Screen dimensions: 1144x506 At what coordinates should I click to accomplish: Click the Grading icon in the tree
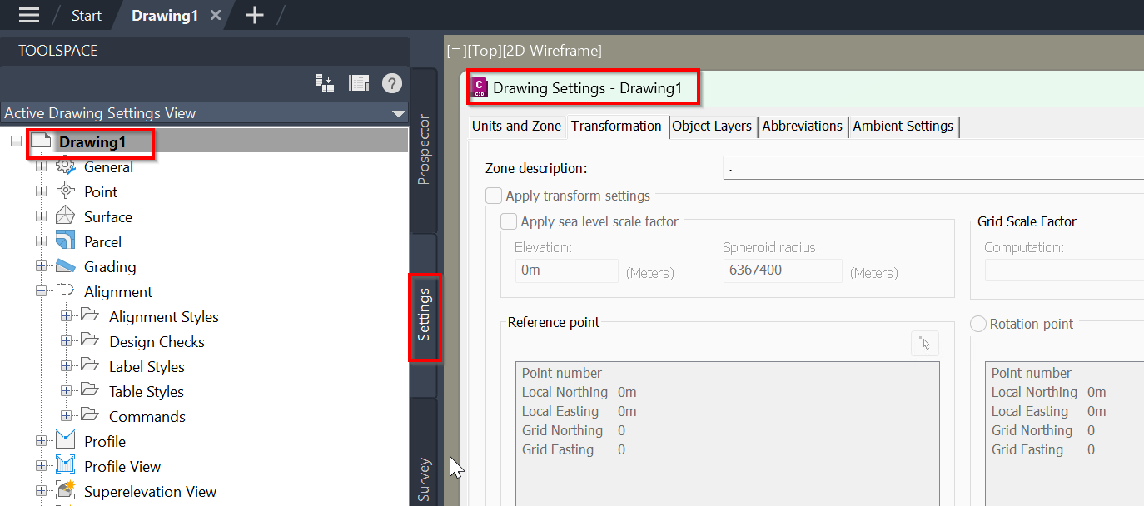(66, 266)
